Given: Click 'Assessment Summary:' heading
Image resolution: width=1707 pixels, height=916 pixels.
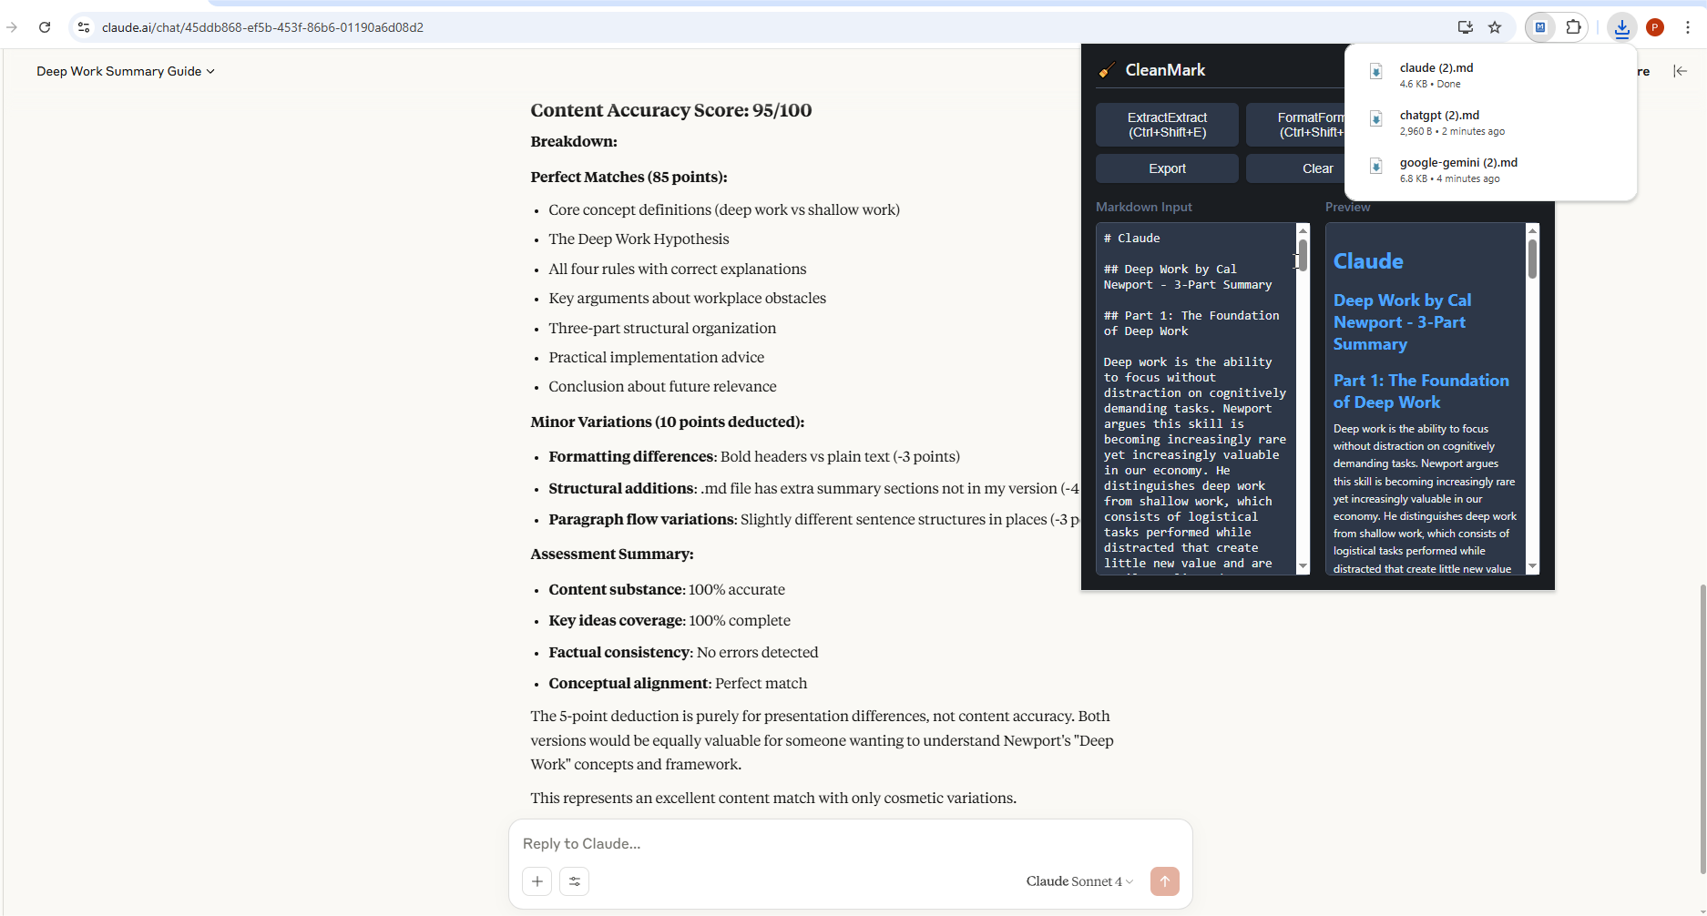Looking at the screenshot, I should coord(612,554).
